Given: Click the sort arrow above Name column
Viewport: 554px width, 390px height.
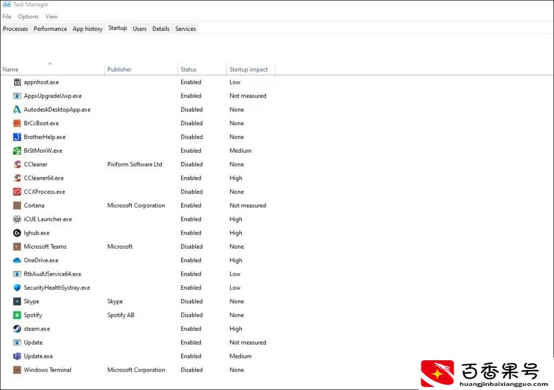Looking at the screenshot, I should 50,64.
